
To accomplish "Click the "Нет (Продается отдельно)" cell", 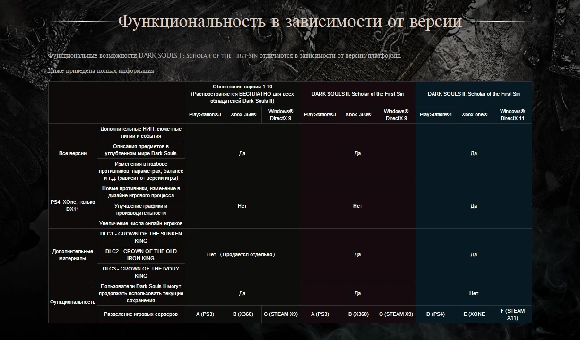I will tap(242, 255).
